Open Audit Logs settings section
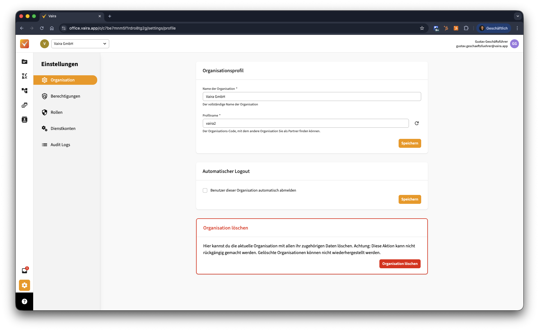Image resolution: width=539 pixels, height=331 pixels. [60, 145]
